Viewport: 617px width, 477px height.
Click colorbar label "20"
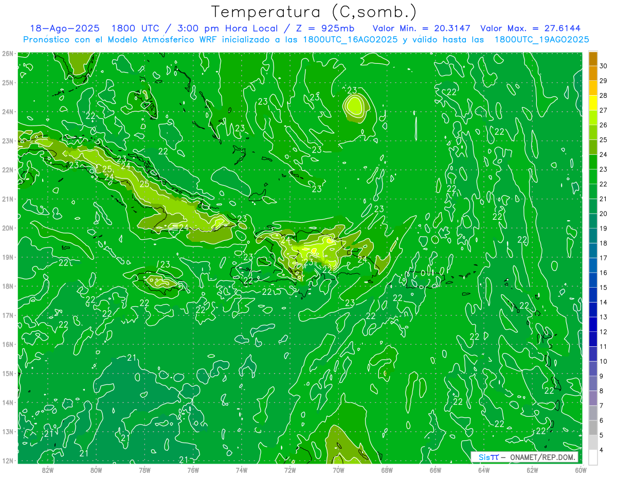pyautogui.click(x=604, y=214)
